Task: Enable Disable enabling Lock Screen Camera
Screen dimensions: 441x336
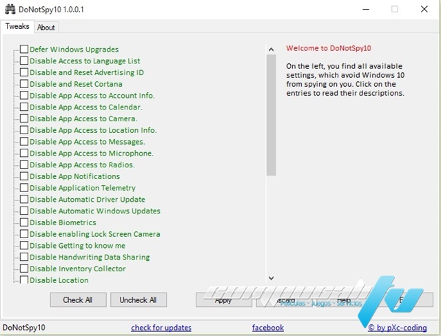Action: 24,233
